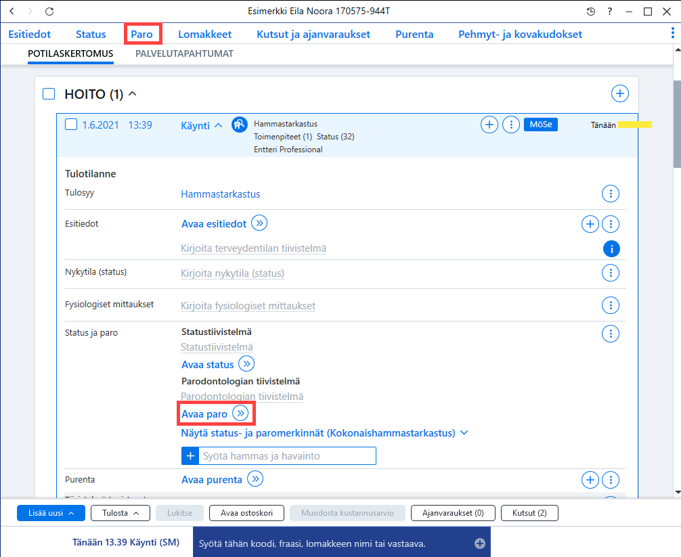Open Pehmyt- ja kovakudokset tab
Screen dimensions: 681x557
coord(521,35)
